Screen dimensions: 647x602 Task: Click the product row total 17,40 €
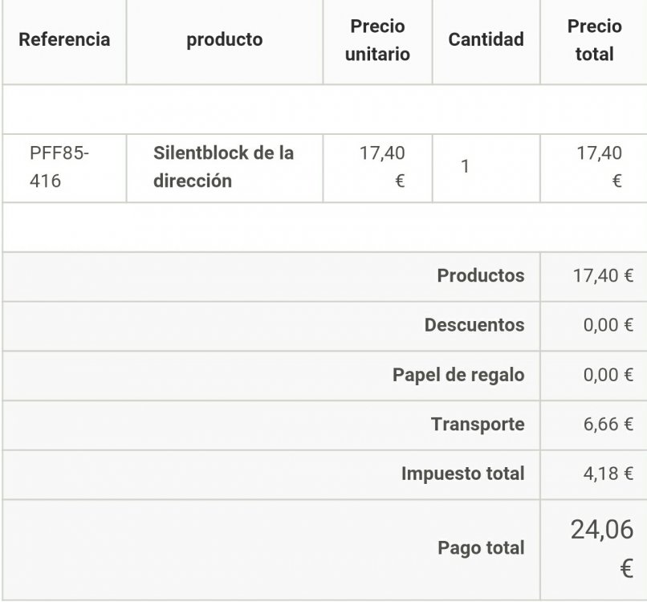600,167
